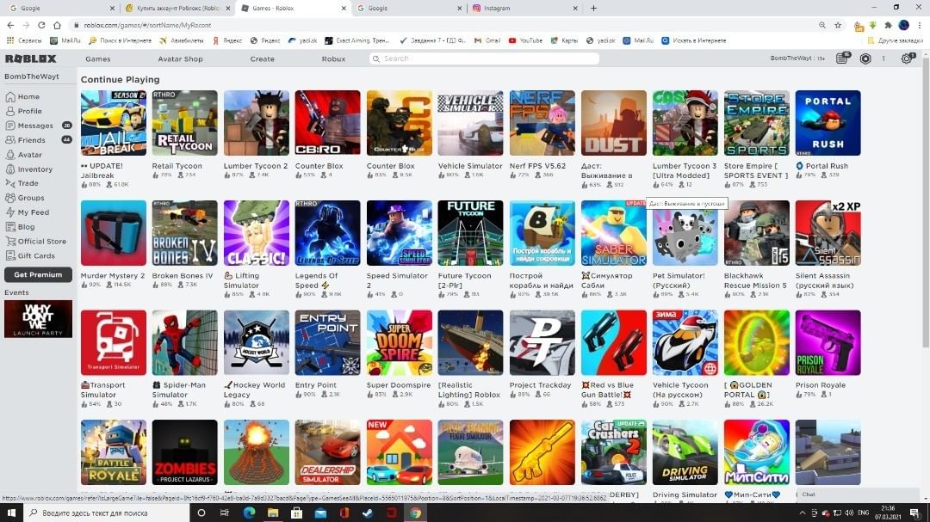Open File Explorer from the taskbar
The height and width of the screenshot is (522, 930).
tap(273, 513)
